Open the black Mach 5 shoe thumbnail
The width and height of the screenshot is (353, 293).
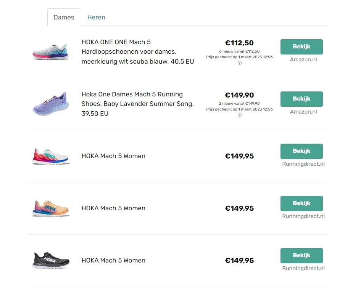[50, 261]
